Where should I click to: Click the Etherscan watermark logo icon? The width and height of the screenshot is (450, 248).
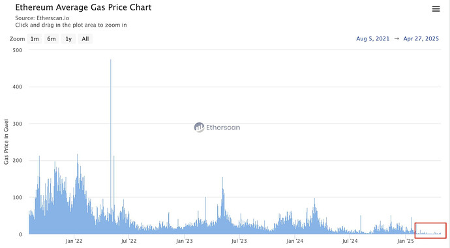click(x=199, y=127)
